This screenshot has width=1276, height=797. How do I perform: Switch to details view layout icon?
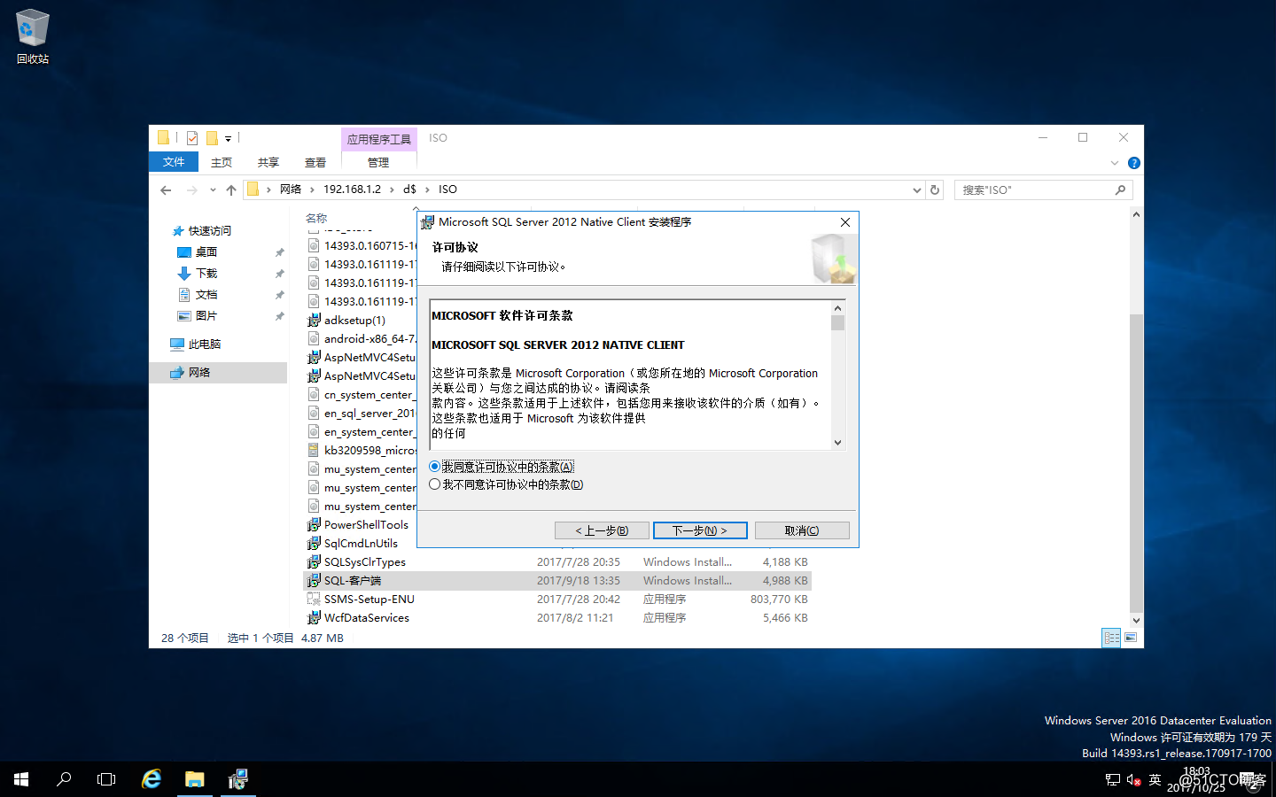[x=1111, y=638]
